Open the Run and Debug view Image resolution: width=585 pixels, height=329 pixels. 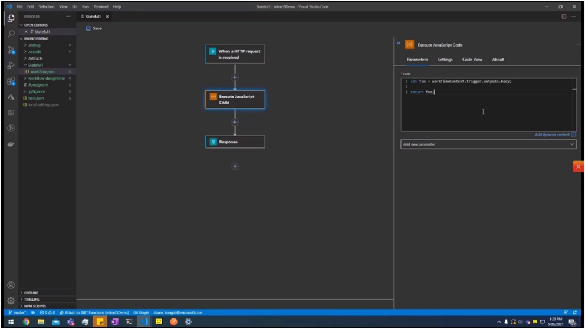[x=11, y=65]
